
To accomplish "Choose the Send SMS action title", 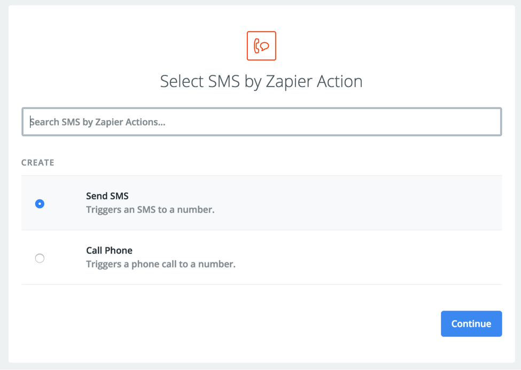I will (x=107, y=196).
